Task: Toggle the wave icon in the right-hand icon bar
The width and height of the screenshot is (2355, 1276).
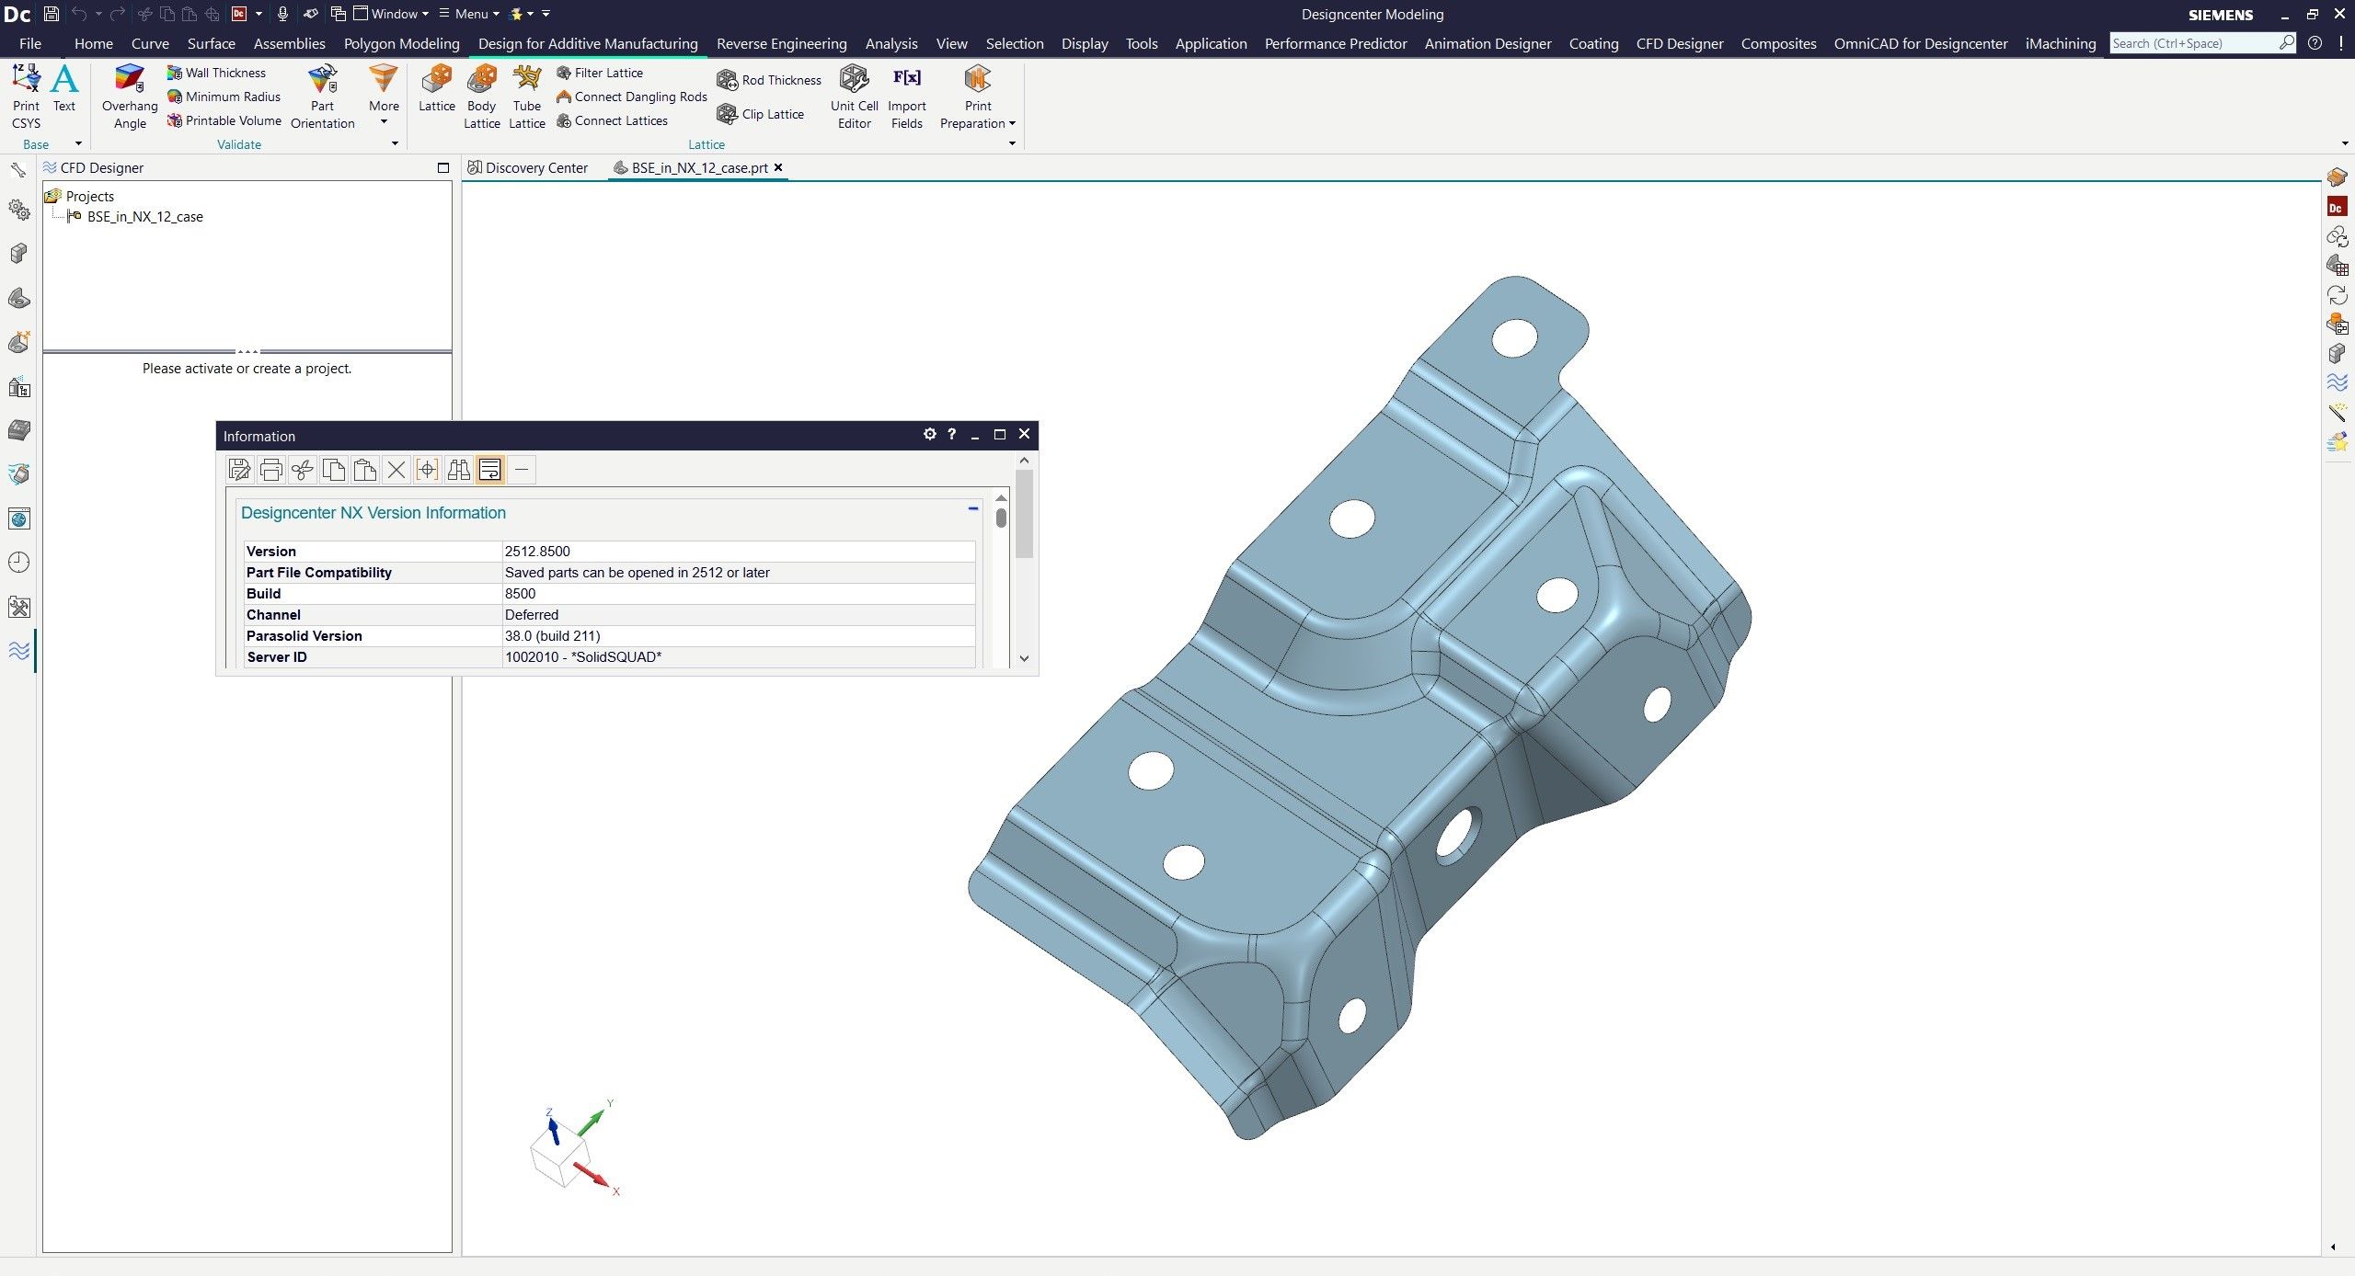Action: (x=2338, y=382)
